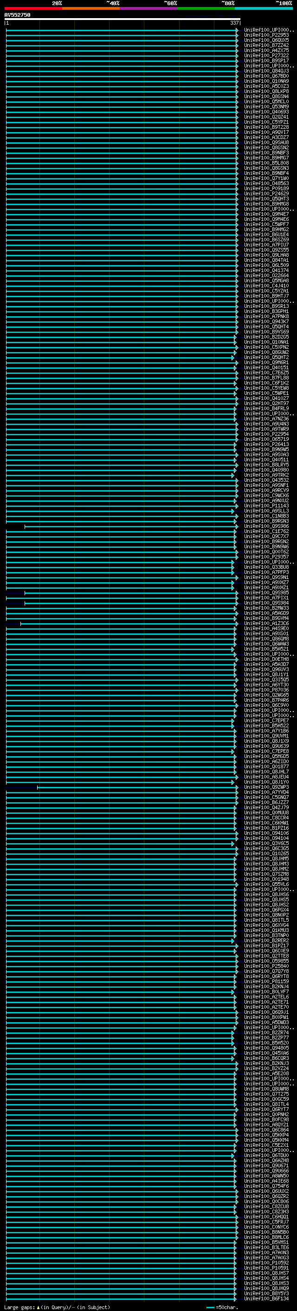Click the query end position 337
Screen dimensions: 297x1311
234,23
